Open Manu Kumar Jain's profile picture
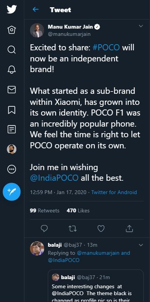This screenshot has width=150, height=302. point(37,31)
